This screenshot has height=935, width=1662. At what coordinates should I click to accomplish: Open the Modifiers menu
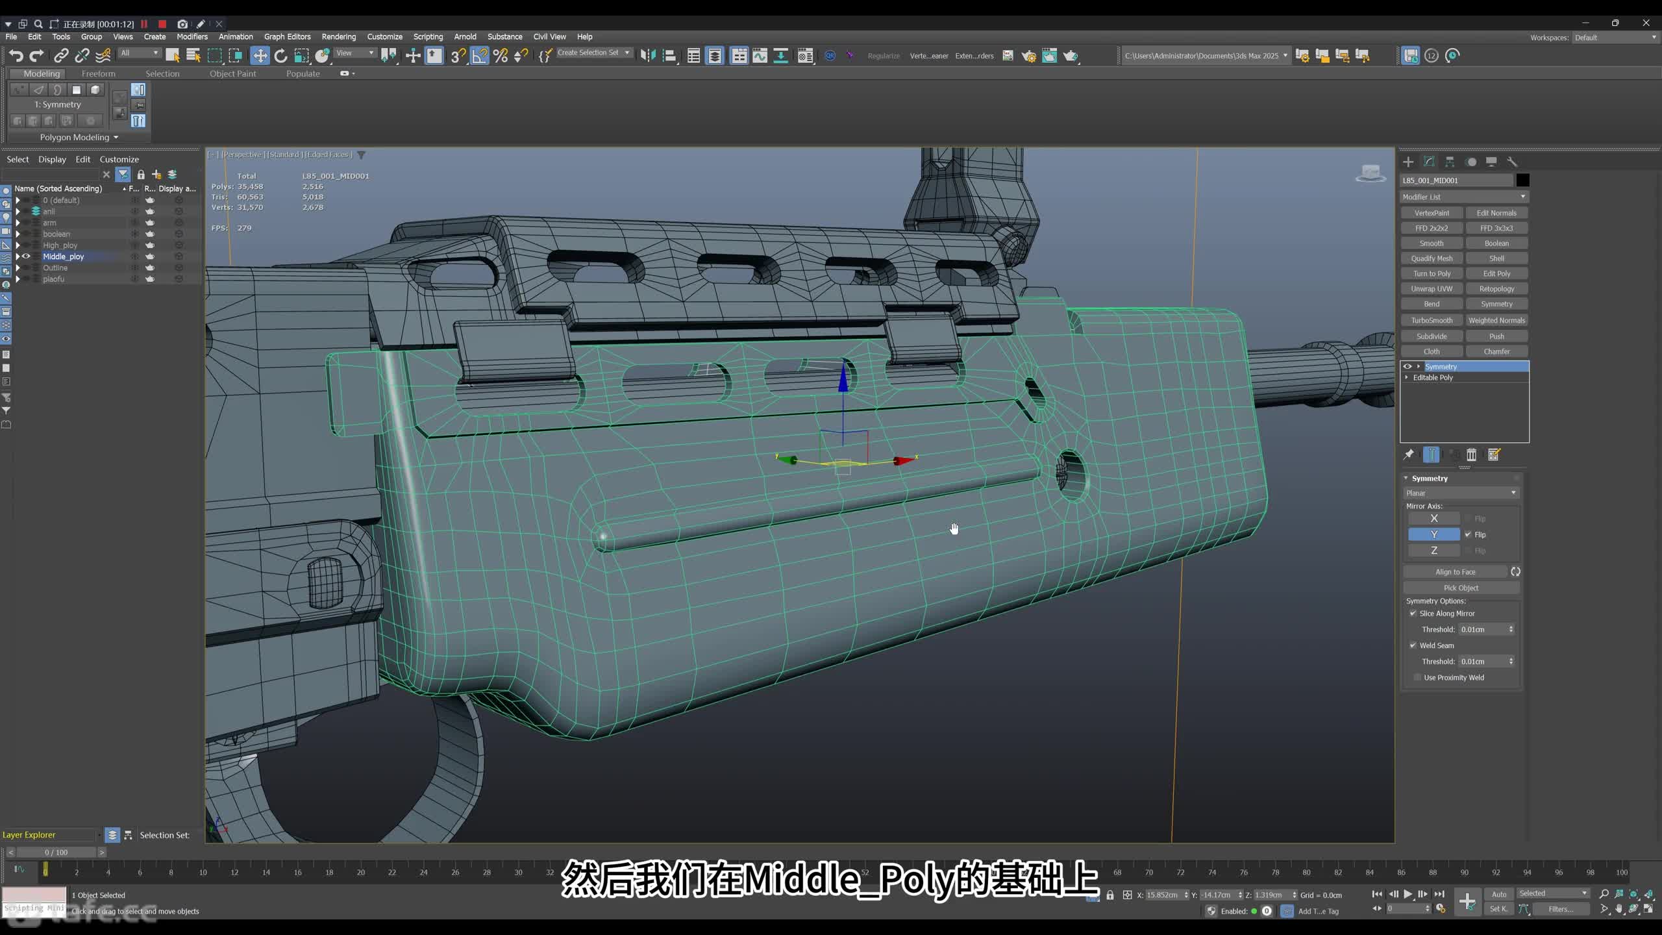[192, 36]
